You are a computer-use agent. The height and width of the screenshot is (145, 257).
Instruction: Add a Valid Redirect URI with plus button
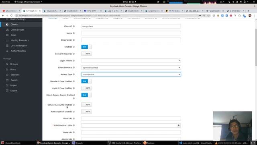[x=179, y=125]
